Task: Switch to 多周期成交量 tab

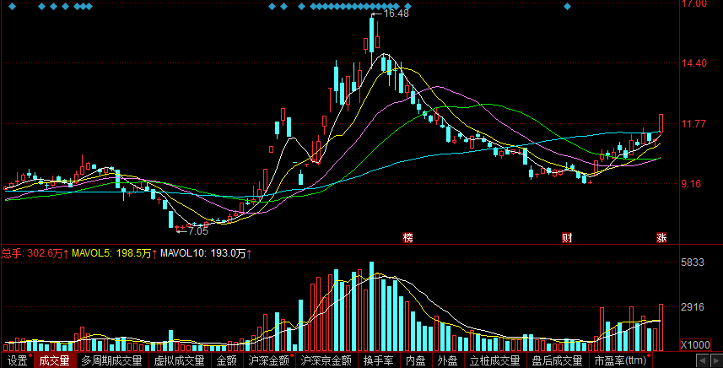Action: (x=111, y=360)
